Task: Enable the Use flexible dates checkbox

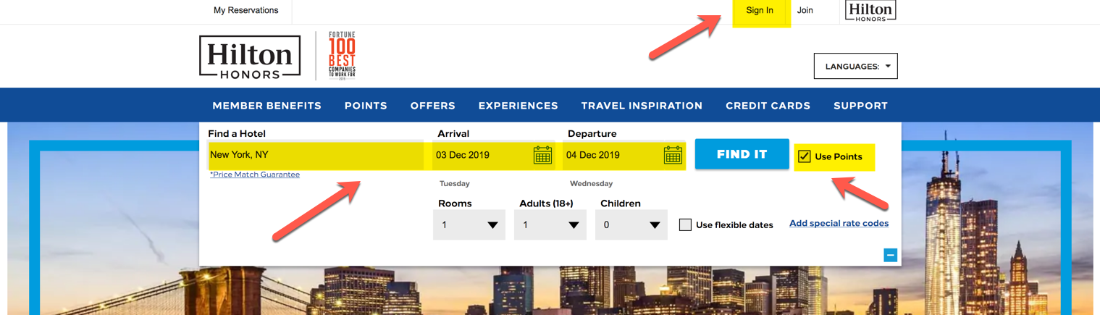Action: [685, 224]
